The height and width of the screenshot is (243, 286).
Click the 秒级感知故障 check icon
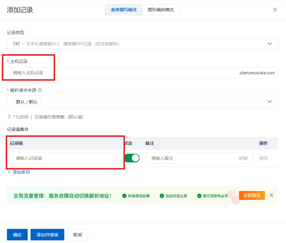pyautogui.click(x=125, y=196)
